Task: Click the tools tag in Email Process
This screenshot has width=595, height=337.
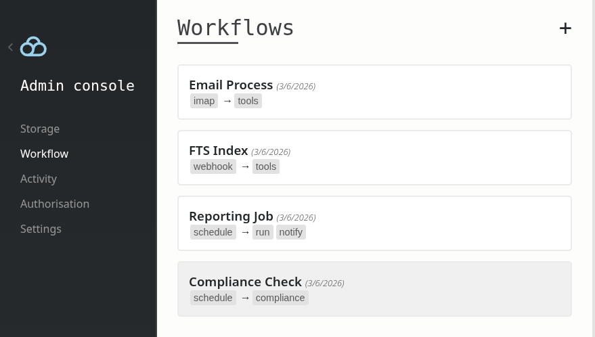Action: click(248, 101)
